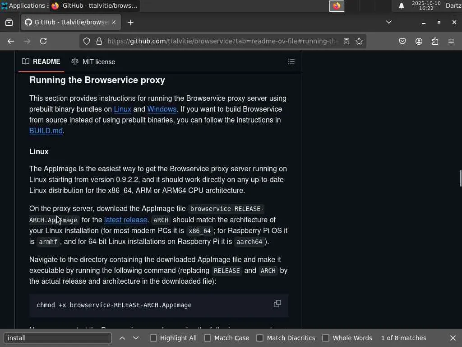Open the Firefox hamburger menu

(x=451, y=41)
